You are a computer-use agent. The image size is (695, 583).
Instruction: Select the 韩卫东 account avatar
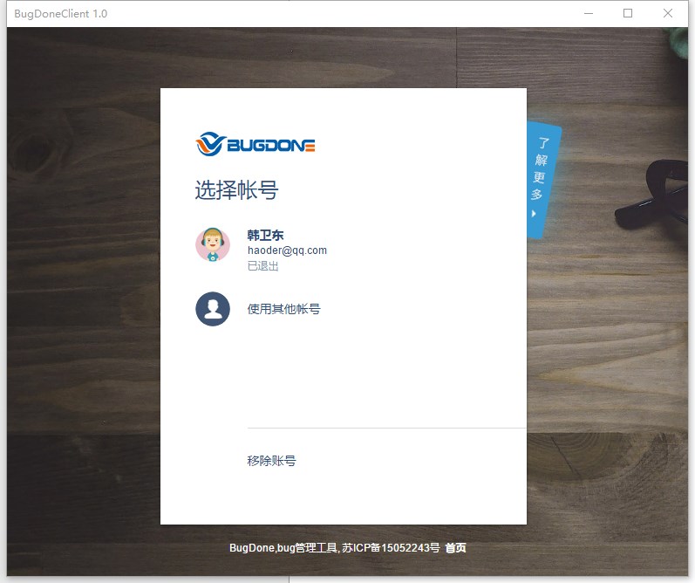213,244
